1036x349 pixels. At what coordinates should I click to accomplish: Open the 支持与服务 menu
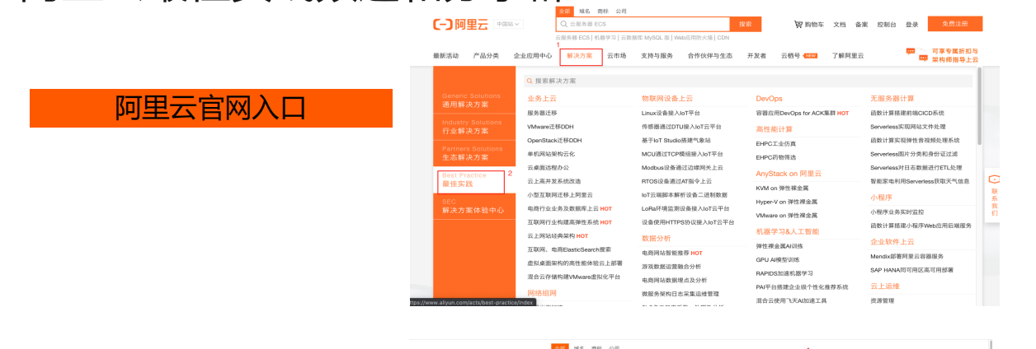pos(657,56)
